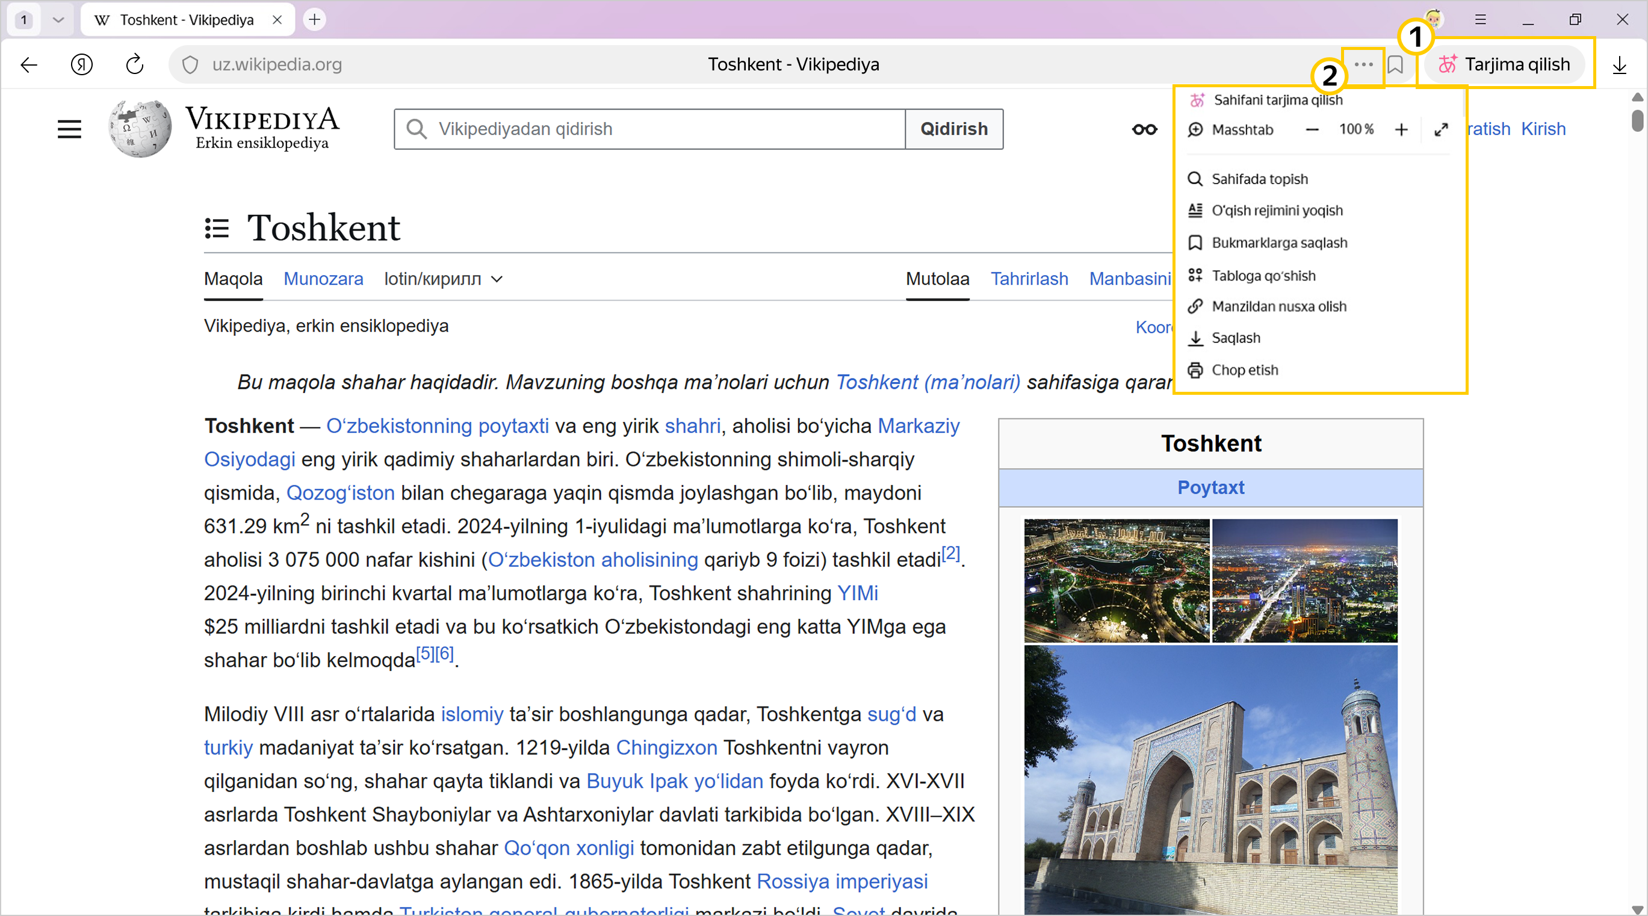
Task: Open the islomiy link
Action: [472, 714]
